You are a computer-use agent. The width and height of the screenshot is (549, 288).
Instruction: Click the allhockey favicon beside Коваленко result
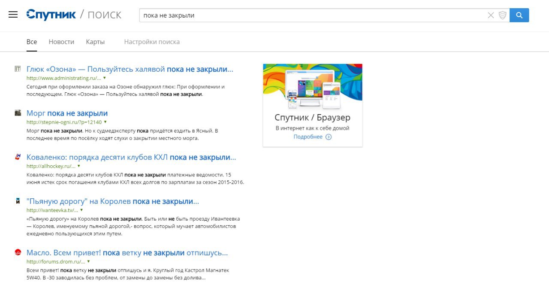(18, 157)
